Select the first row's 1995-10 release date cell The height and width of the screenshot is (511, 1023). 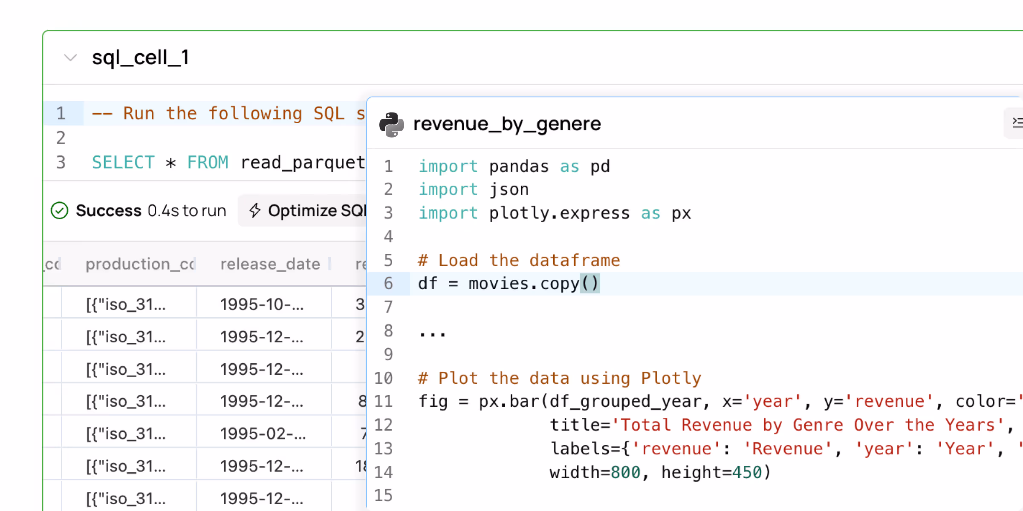[261, 304]
